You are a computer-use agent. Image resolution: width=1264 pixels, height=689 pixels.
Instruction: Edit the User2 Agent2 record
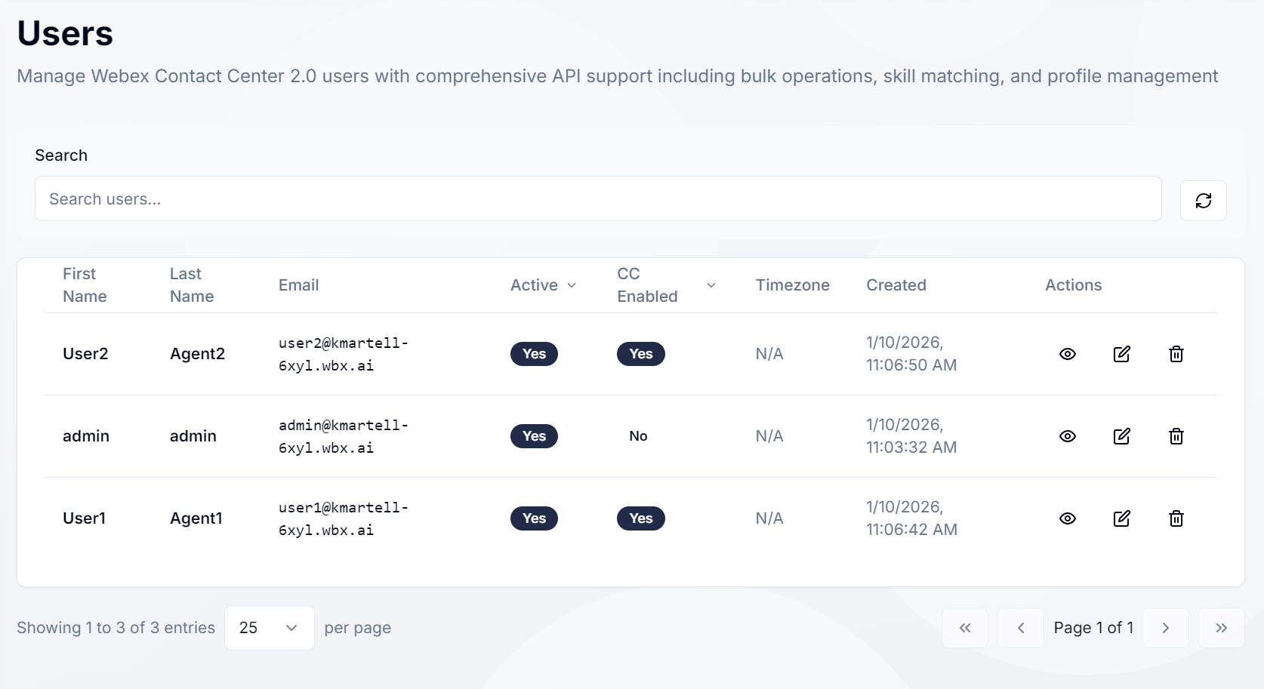point(1121,354)
